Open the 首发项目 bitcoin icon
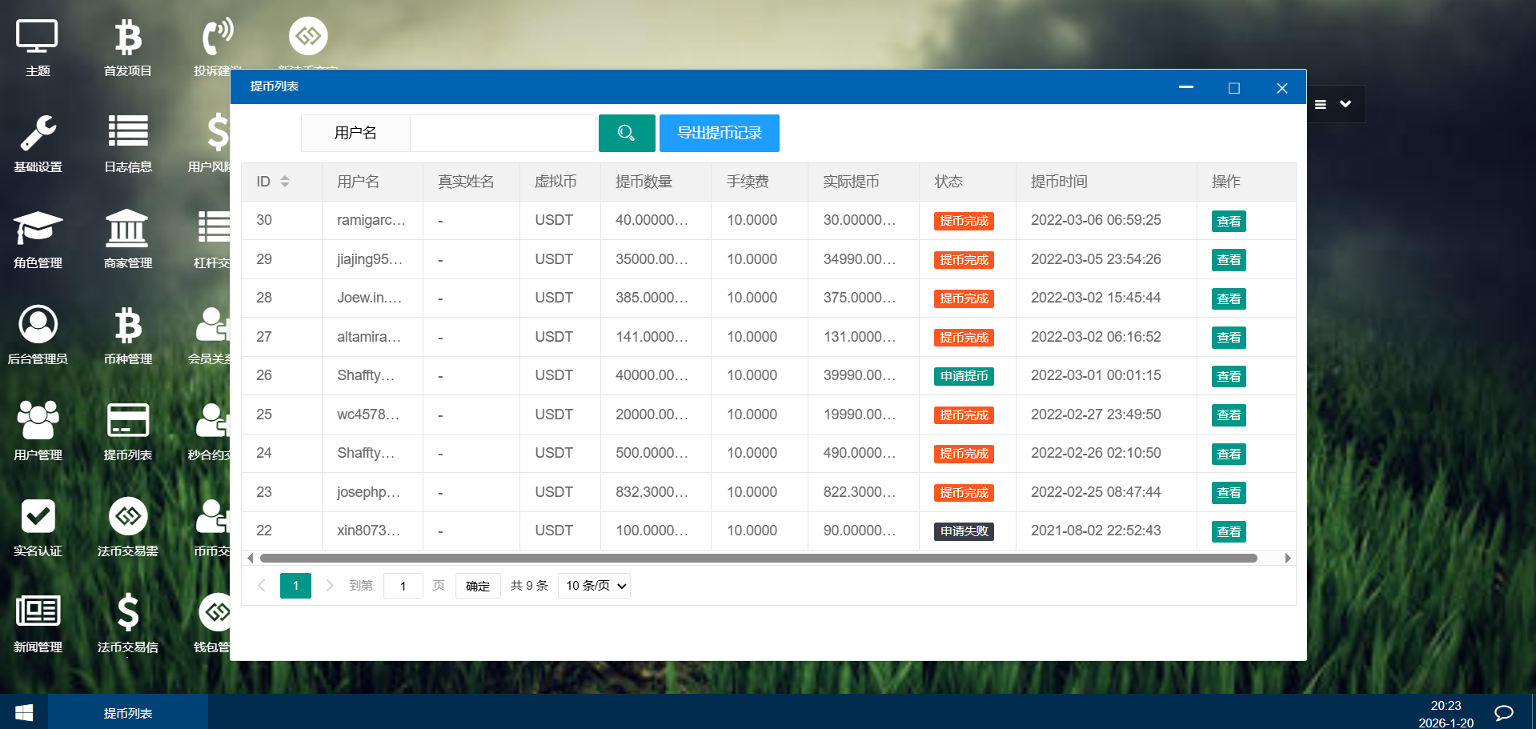 tap(127, 46)
